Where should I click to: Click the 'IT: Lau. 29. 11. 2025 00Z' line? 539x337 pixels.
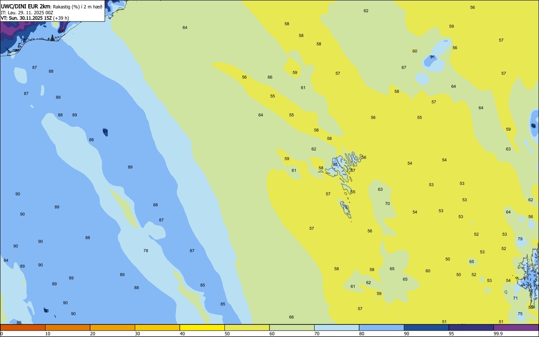pos(27,13)
